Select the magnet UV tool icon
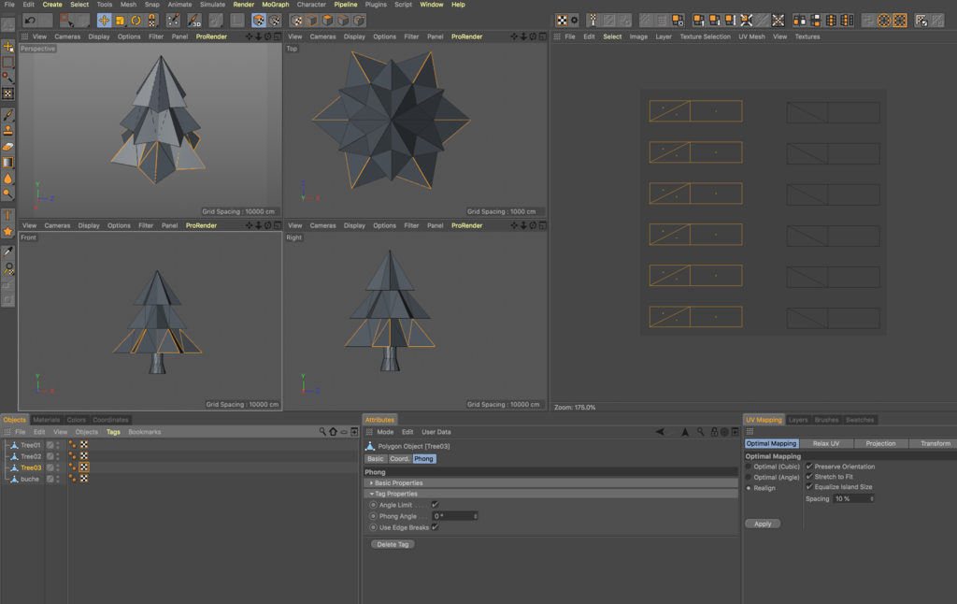Image resolution: width=957 pixels, height=604 pixels. pyautogui.click(x=151, y=21)
